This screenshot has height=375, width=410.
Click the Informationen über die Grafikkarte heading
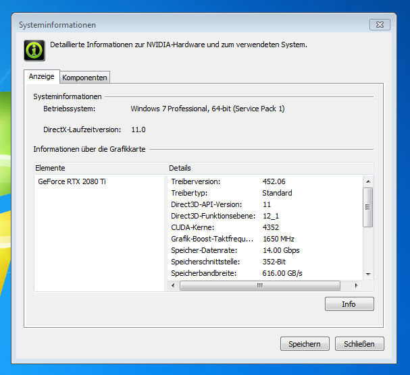click(89, 149)
